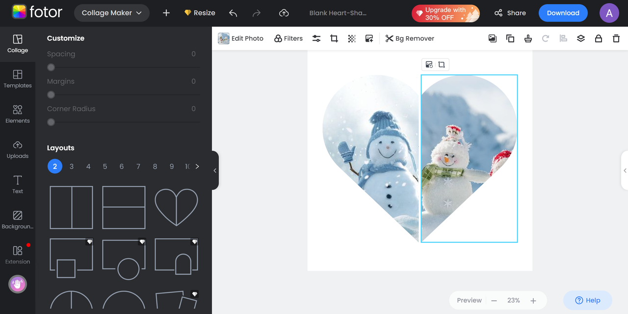Screen dimensions: 628x314
Task: Collapse the left customize panel
Action: coord(215,170)
